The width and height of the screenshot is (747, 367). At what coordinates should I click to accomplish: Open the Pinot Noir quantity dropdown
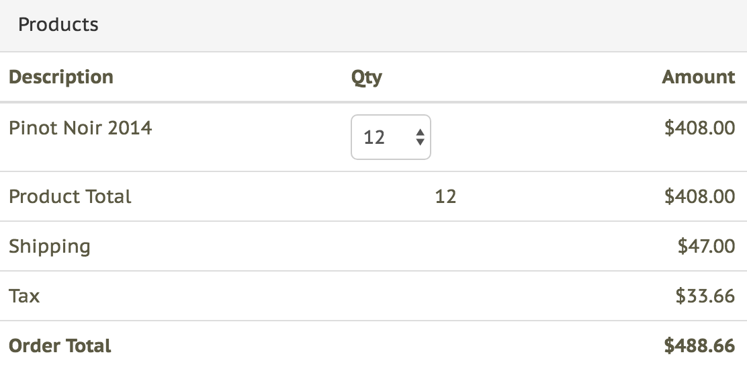pyautogui.click(x=390, y=138)
